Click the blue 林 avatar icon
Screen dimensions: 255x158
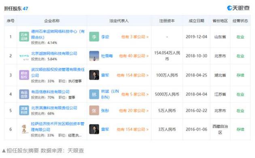click(x=94, y=94)
